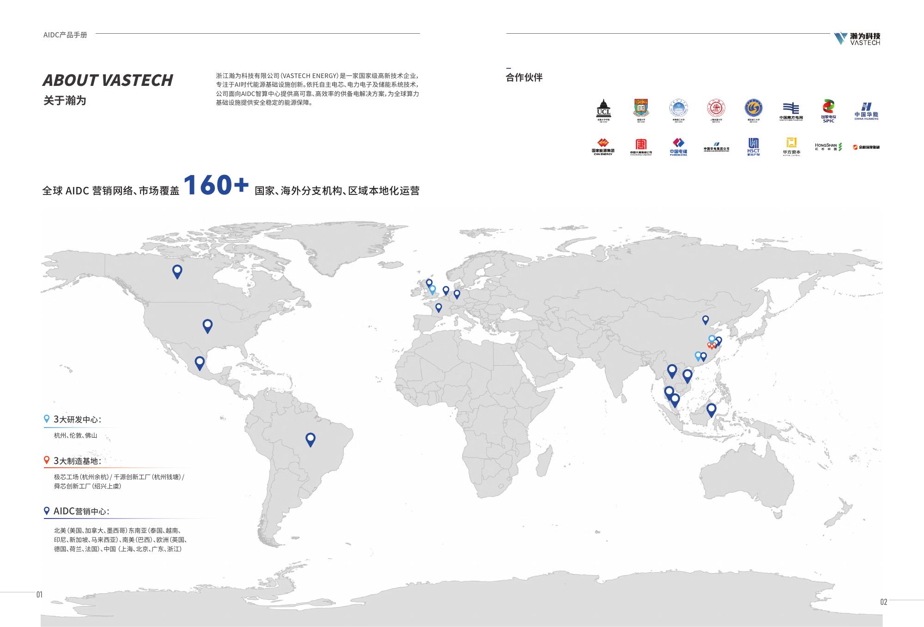Select the 3大制造基地 legend label

(x=77, y=461)
